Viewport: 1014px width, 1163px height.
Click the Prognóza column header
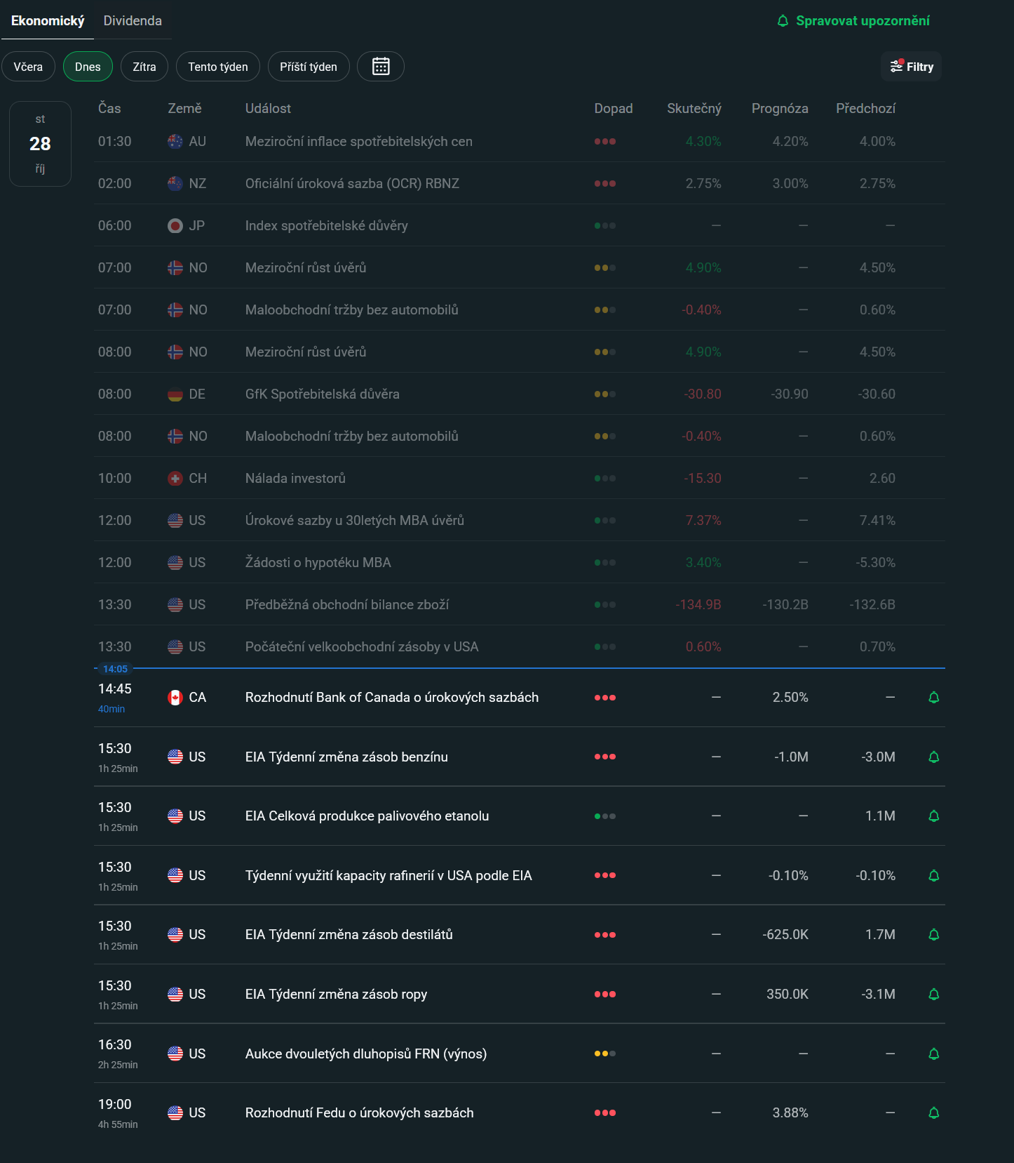(780, 108)
